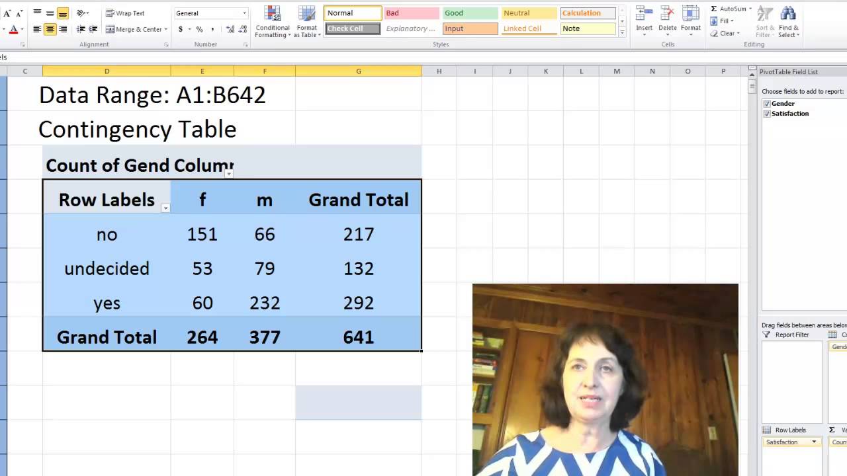Click the 'Contingency Table' heading cell
847x476 pixels.
pos(138,130)
